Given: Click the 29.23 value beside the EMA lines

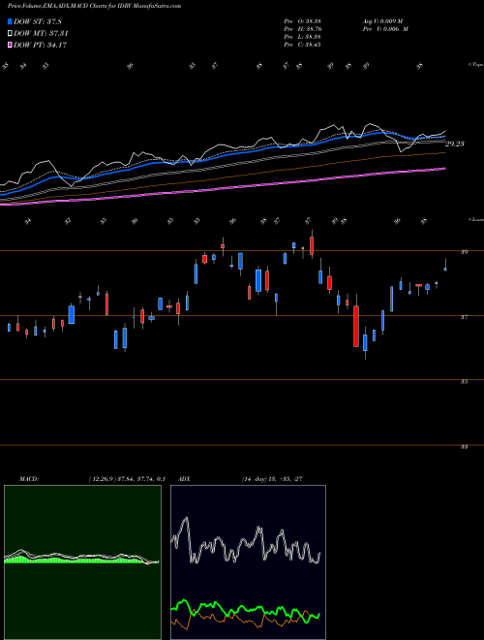Looking at the screenshot, I should pos(455,144).
